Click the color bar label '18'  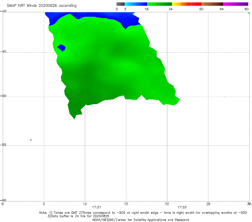point(146,9)
